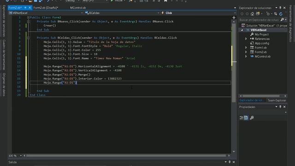
Task: Expand the Referencias node
Action: coord(246,39)
